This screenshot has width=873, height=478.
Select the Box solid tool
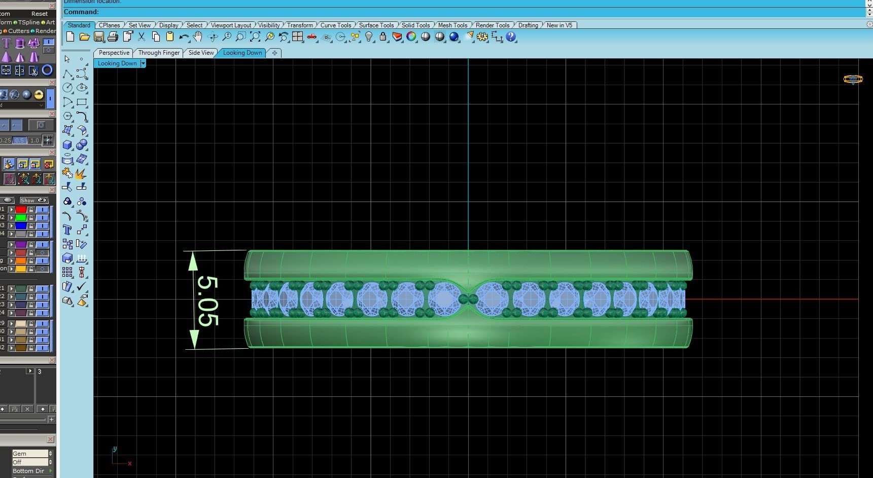pyautogui.click(x=67, y=145)
